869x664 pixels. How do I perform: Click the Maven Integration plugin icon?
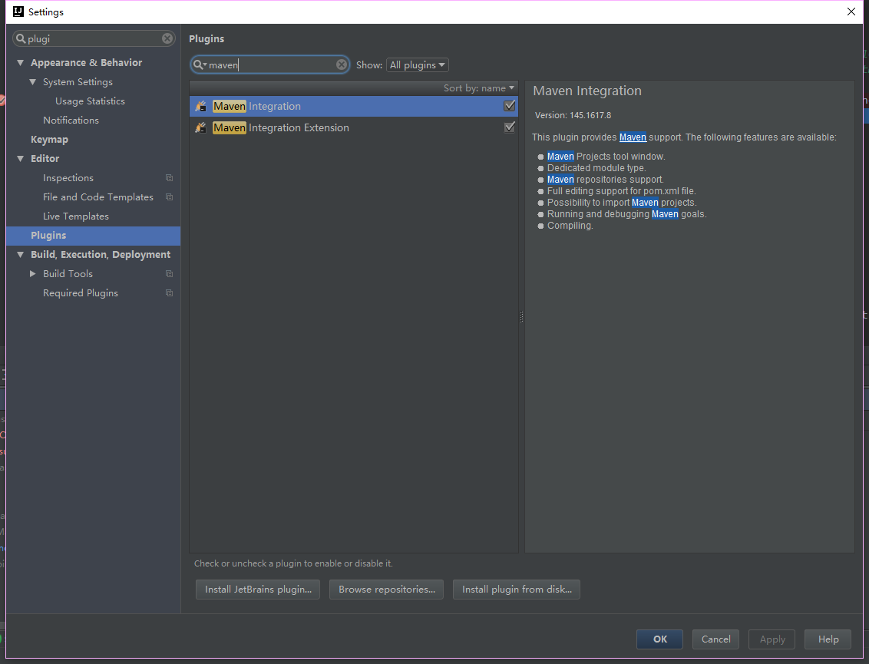click(200, 107)
